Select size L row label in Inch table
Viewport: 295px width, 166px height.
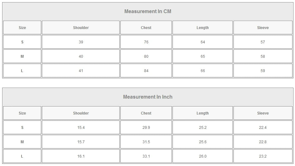(x=22, y=156)
